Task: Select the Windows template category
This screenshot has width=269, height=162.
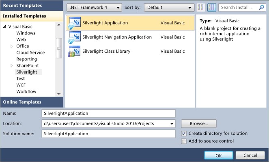Action: (x=26, y=33)
